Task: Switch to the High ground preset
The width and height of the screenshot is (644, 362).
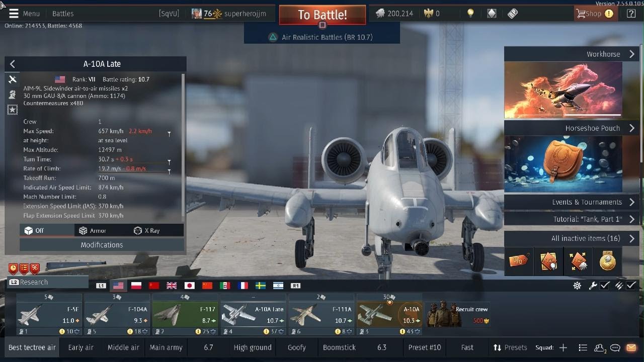Action: click(x=253, y=347)
